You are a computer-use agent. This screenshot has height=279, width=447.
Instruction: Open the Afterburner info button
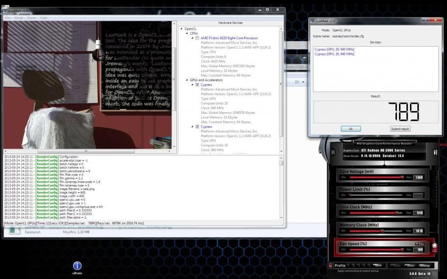click(435, 152)
